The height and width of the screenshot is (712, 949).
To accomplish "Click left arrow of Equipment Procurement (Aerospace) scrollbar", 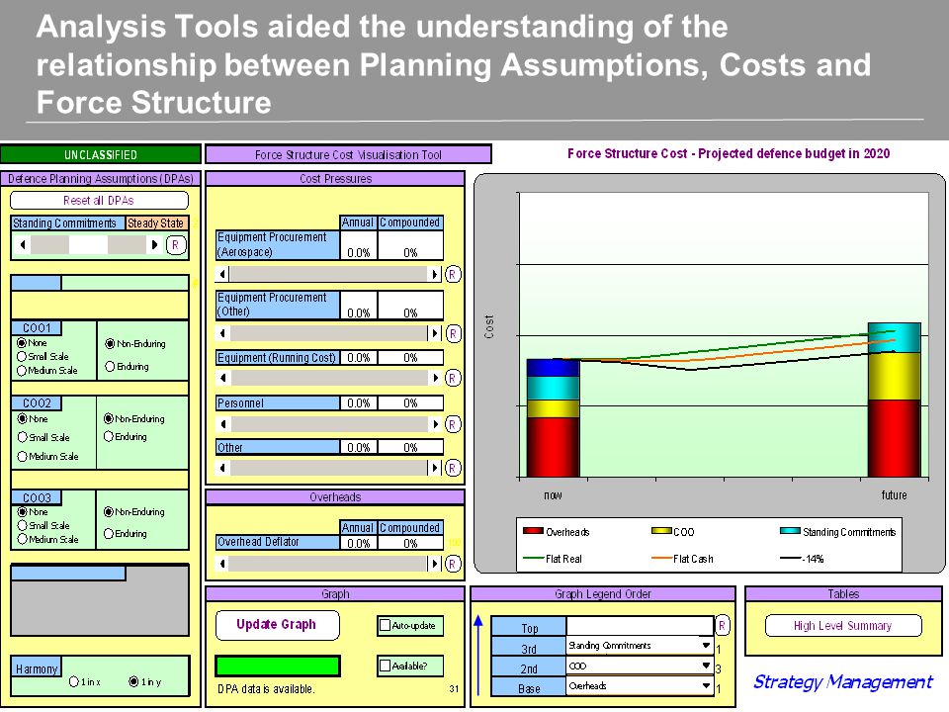I will tap(222, 274).
